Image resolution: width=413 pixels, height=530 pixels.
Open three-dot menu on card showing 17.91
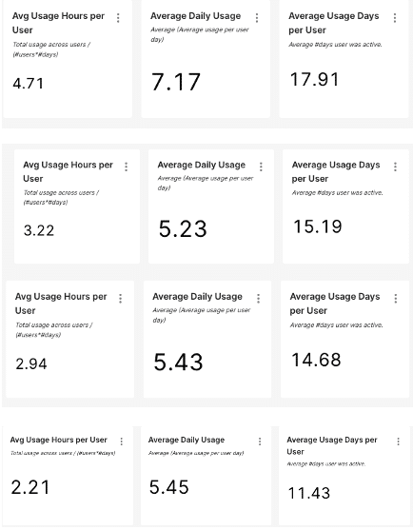[x=395, y=18]
